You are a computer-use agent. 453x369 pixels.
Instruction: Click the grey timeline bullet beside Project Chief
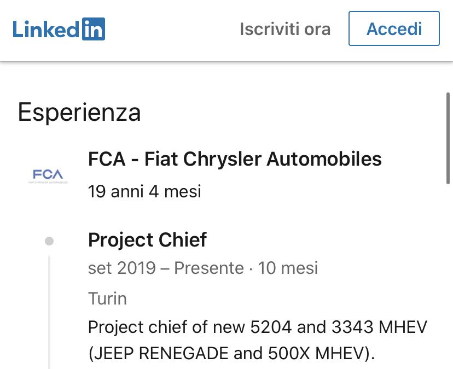tap(49, 241)
